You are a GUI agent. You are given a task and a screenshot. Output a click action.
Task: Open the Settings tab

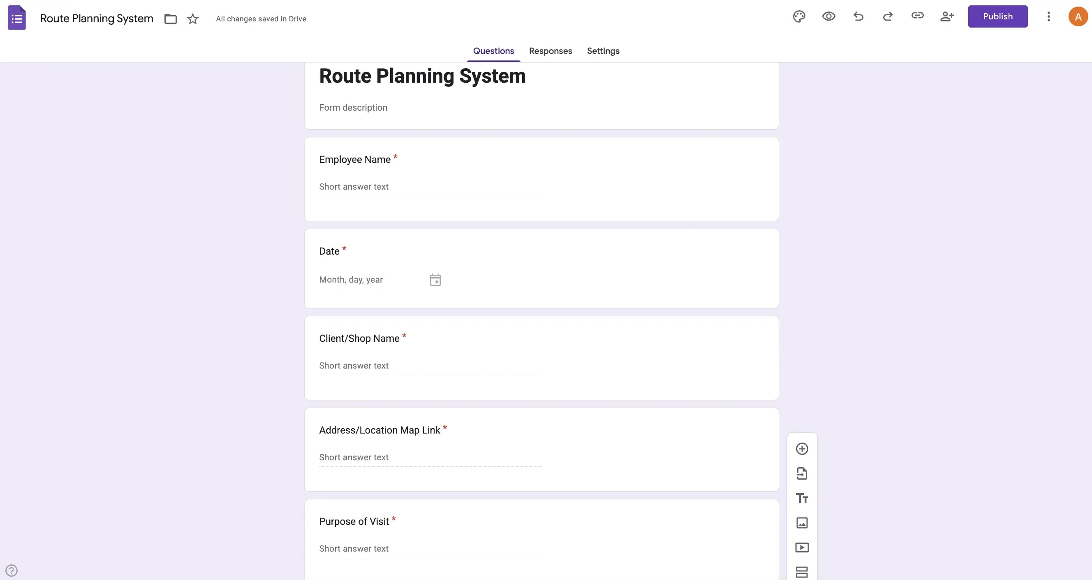[x=603, y=51]
